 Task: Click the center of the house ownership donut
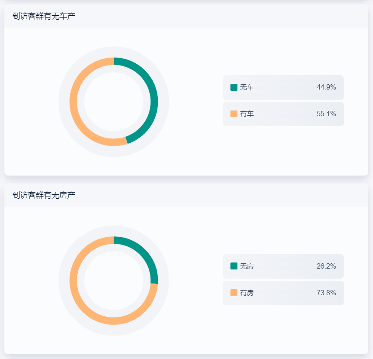click(x=114, y=280)
